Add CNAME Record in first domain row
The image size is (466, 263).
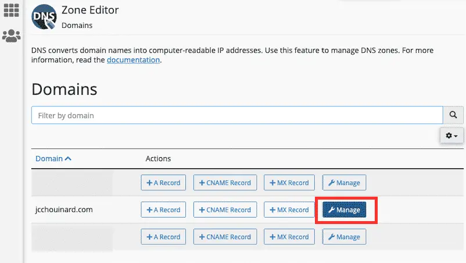point(225,183)
